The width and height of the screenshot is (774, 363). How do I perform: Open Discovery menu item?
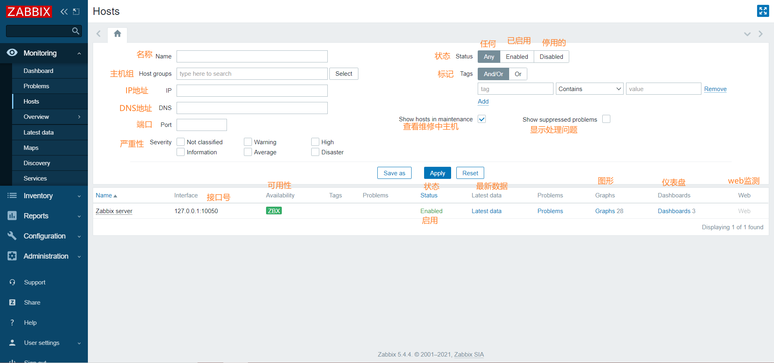tap(50, 163)
